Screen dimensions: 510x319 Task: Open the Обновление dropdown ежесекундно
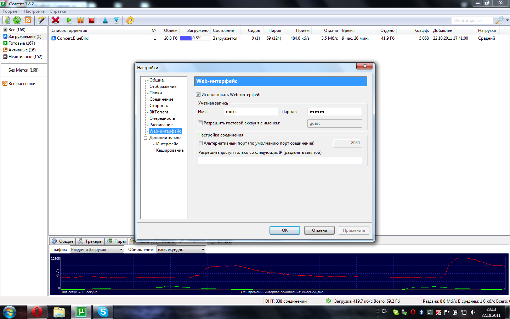(181, 250)
